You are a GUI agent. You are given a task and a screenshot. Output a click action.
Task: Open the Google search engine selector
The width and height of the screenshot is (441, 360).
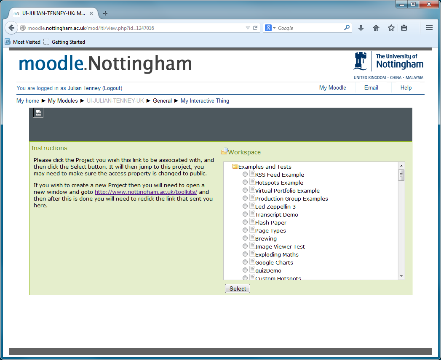(x=270, y=28)
